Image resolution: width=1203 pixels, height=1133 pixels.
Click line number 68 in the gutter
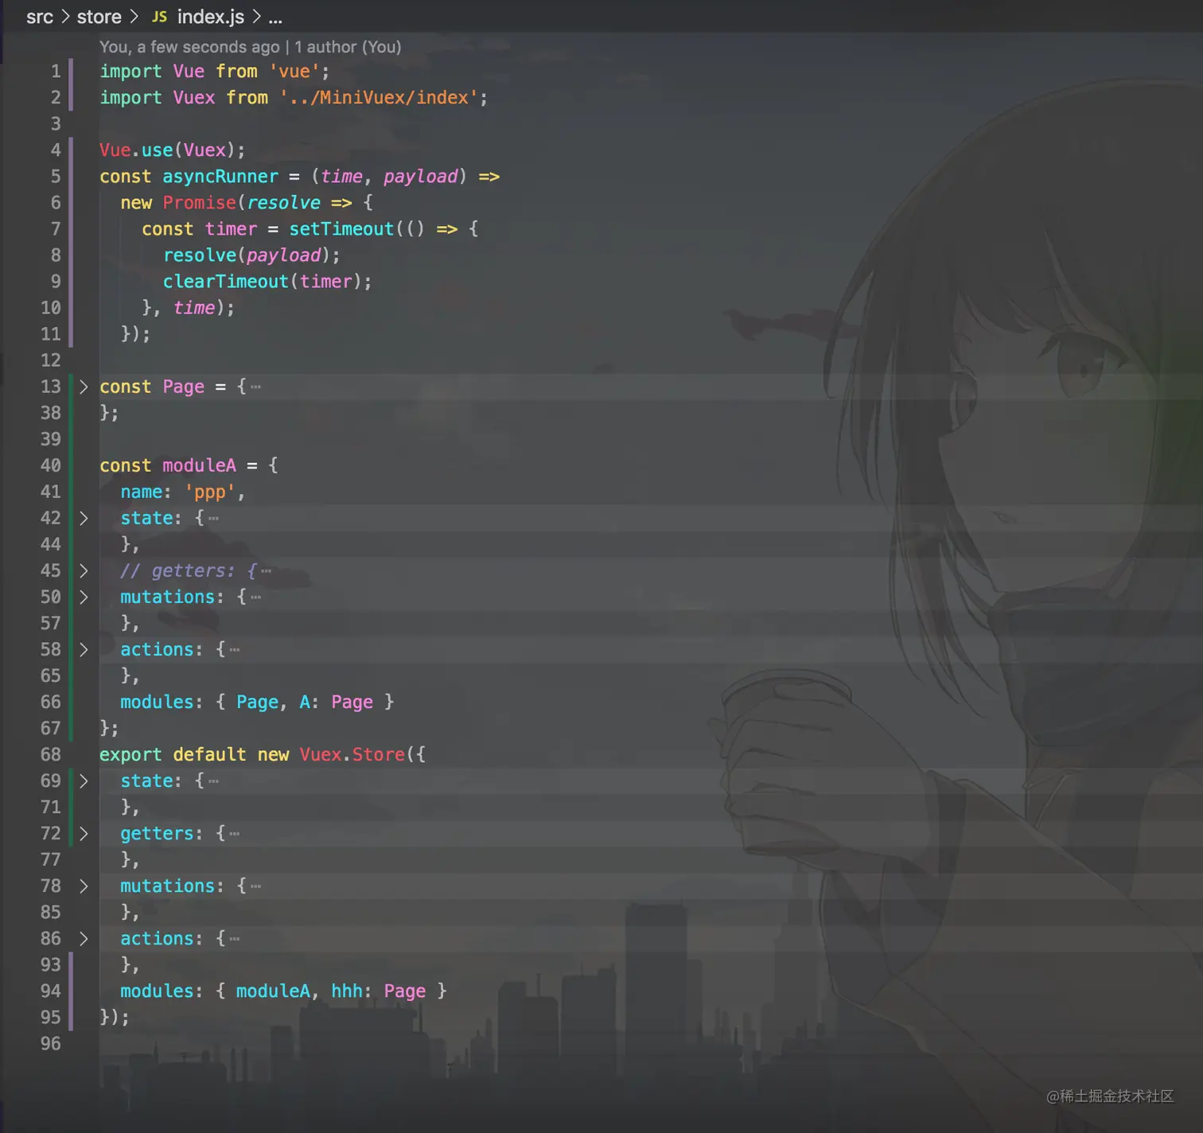[50, 754]
